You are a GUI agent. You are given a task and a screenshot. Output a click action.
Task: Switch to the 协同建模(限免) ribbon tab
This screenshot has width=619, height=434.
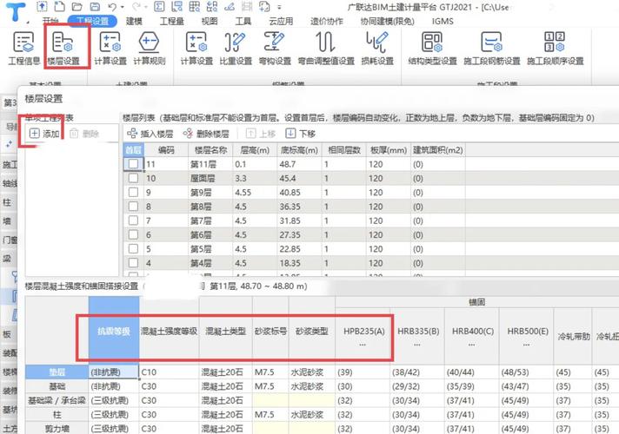coord(387,22)
